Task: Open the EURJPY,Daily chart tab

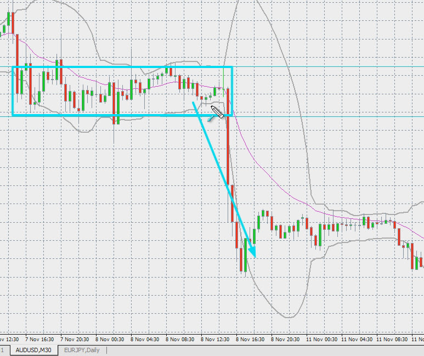Action: pos(82,350)
